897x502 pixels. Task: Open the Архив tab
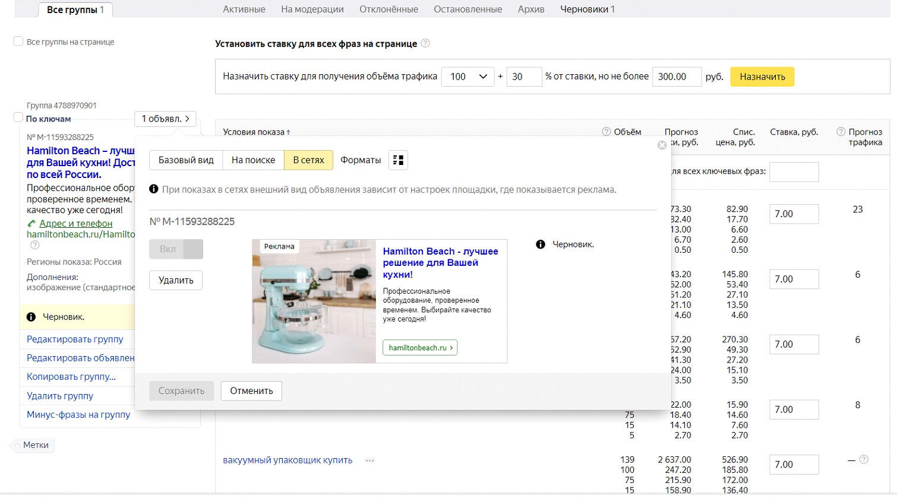click(531, 9)
